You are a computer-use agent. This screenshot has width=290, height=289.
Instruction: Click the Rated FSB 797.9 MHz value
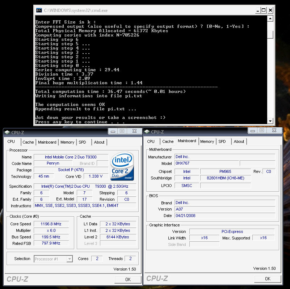pyautogui.click(x=51, y=243)
